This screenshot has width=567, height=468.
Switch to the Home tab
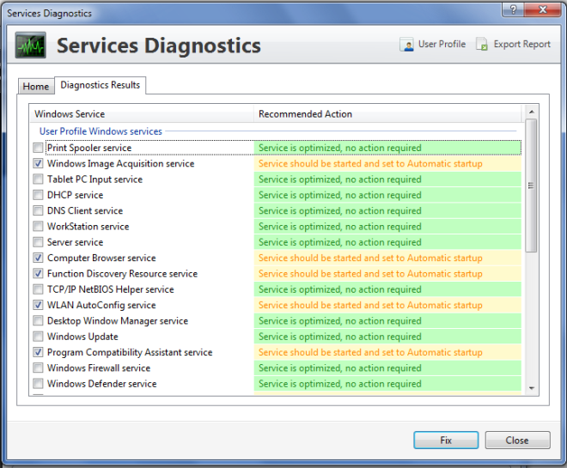tap(36, 87)
